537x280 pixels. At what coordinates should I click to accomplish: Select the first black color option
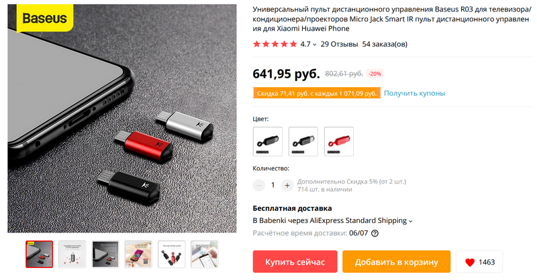click(268, 141)
